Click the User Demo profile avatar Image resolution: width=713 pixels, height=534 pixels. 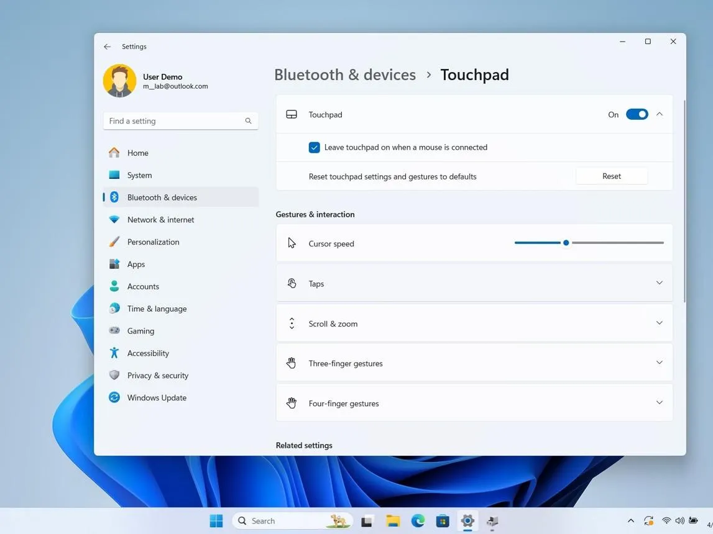(x=119, y=81)
